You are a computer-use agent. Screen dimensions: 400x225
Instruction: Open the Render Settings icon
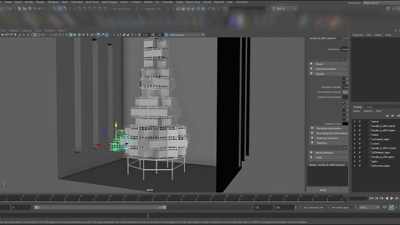pyautogui.click(x=193, y=9)
